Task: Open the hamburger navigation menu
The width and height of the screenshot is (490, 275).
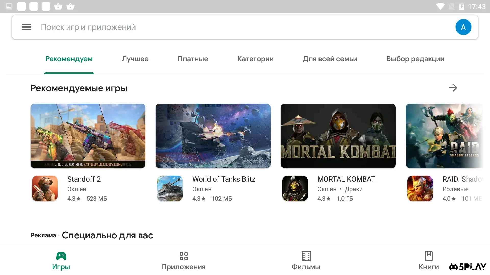Action: [27, 27]
